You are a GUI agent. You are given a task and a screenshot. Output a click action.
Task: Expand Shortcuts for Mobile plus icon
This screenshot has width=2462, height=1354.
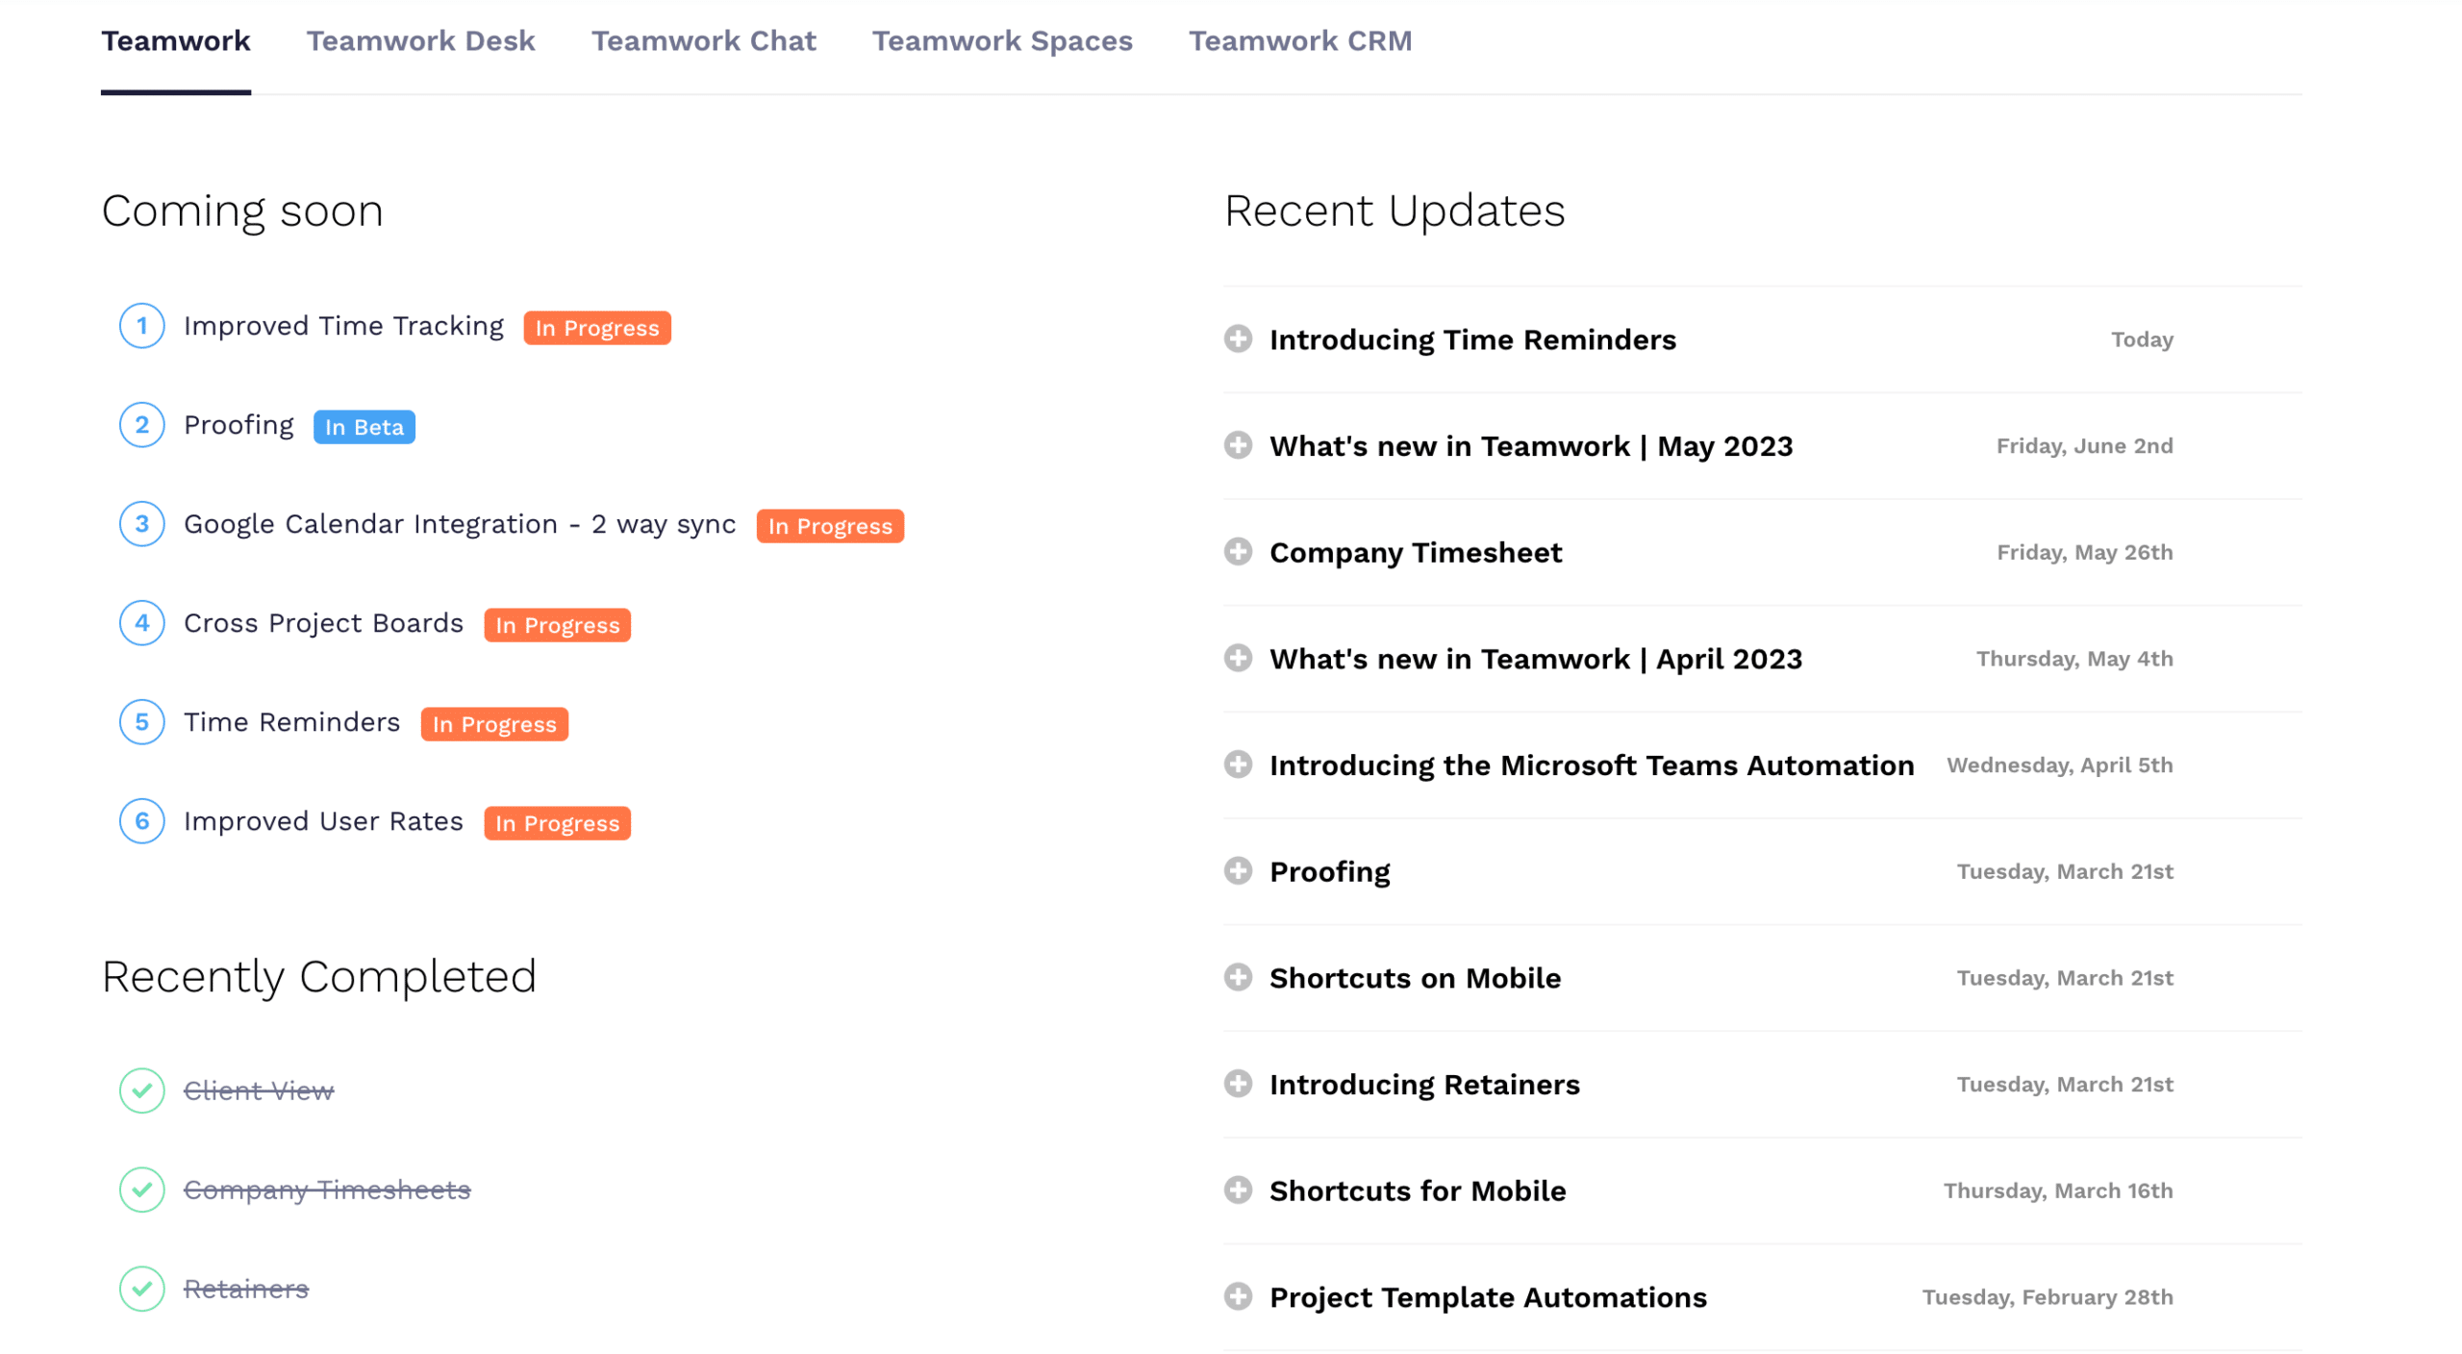tap(1237, 1190)
